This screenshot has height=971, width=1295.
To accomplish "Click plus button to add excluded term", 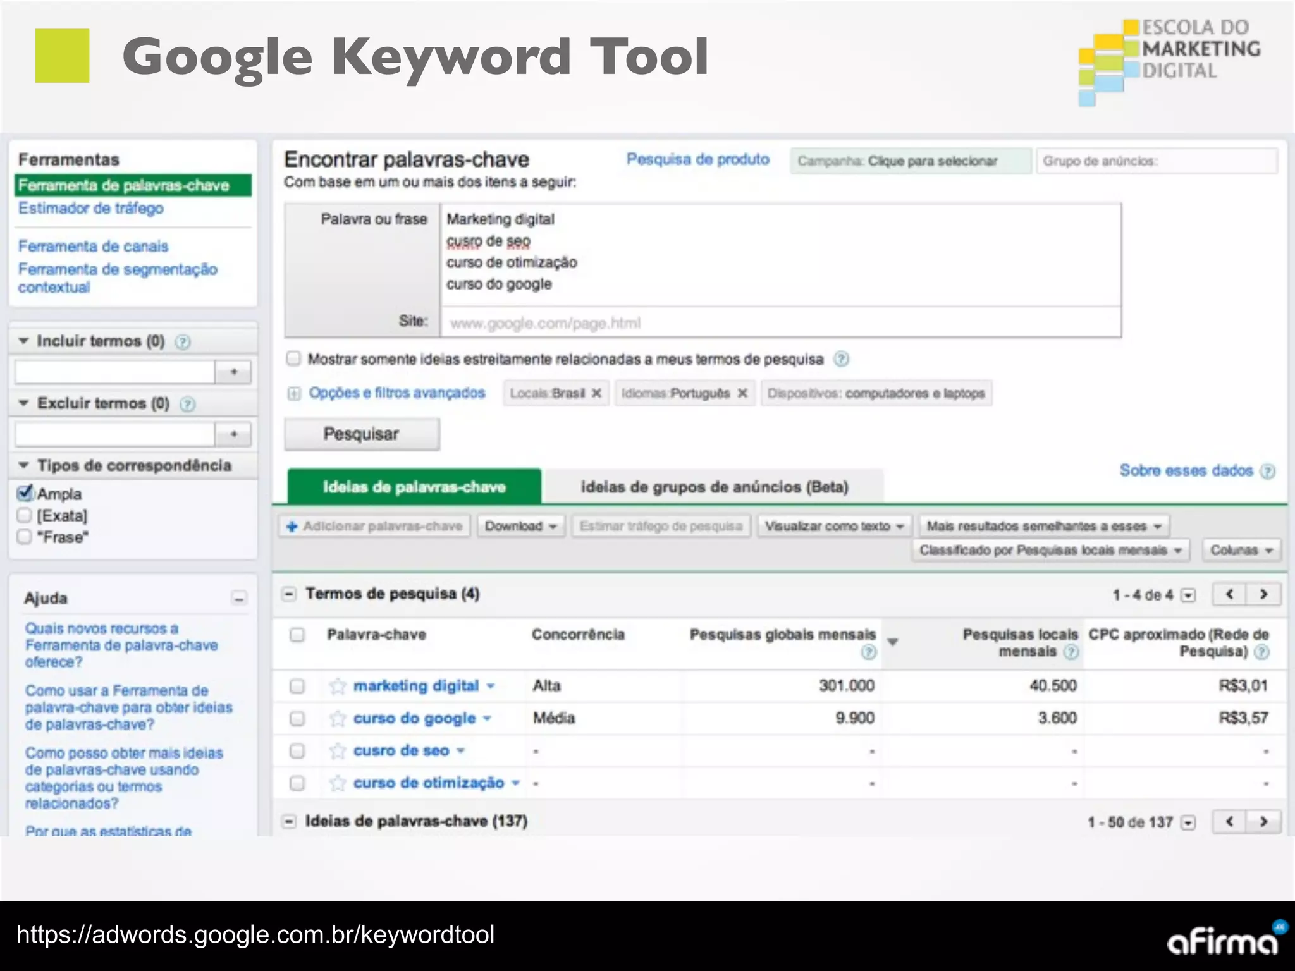I will click(233, 434).
